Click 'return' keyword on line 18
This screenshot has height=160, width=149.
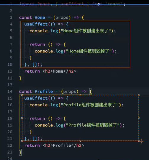37,119
